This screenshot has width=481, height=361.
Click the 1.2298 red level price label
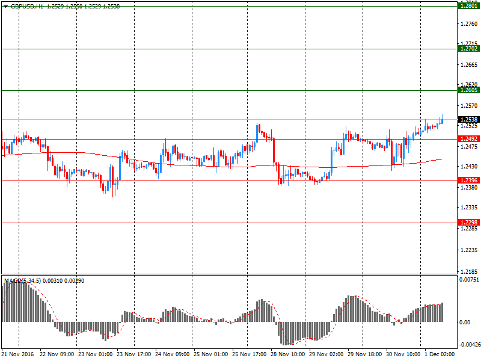tap(469, 222)
